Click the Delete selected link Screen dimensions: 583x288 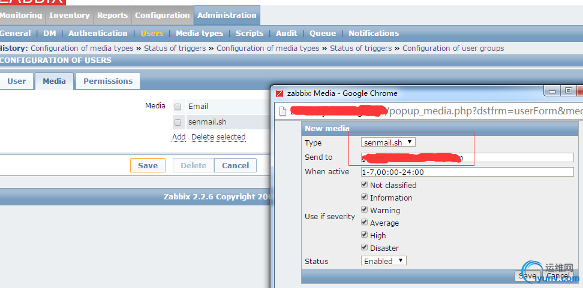coord(218,137)
